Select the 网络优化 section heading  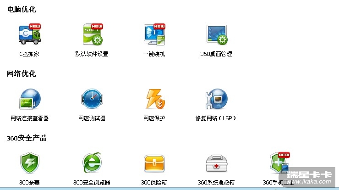pyautogui.click(x=22, y=74)
